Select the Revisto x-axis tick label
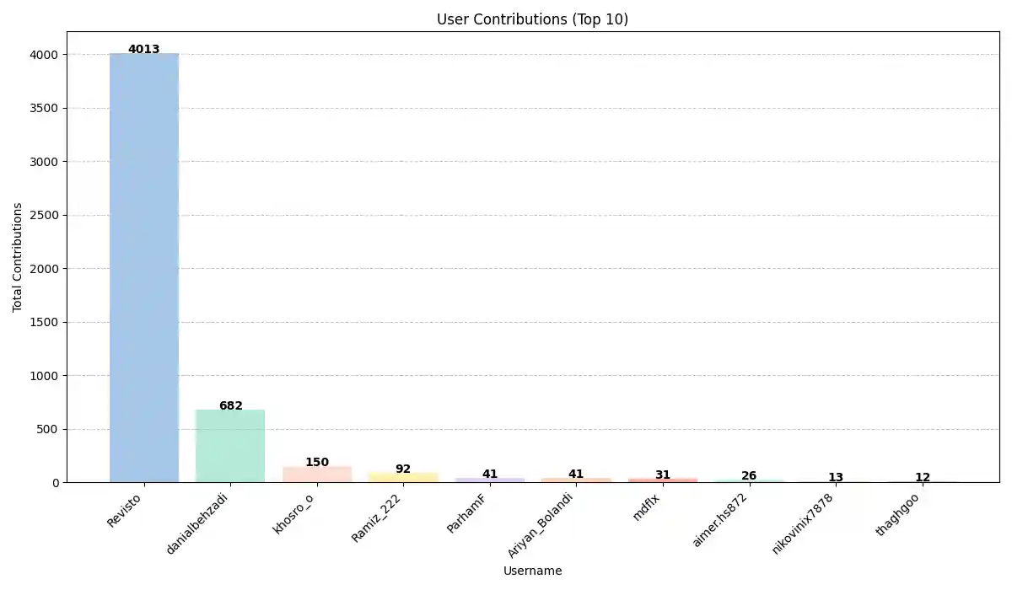 pyautogui.click(x=125, y=511)
